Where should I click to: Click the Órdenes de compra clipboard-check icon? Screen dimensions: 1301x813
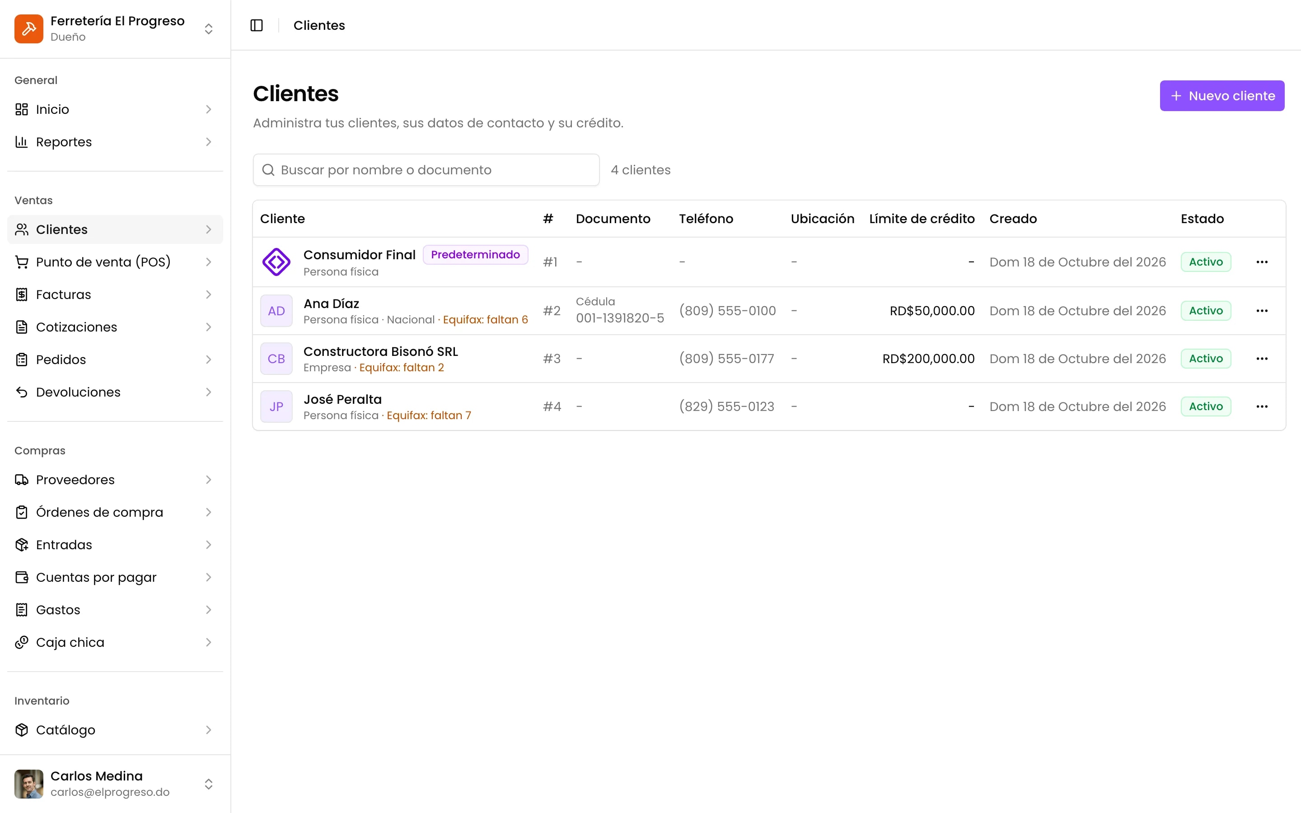(x=22, y=513)
